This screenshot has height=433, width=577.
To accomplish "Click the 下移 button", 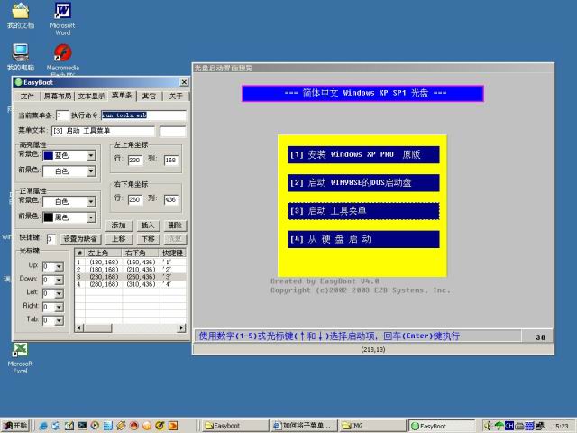I will coord(148,239).
